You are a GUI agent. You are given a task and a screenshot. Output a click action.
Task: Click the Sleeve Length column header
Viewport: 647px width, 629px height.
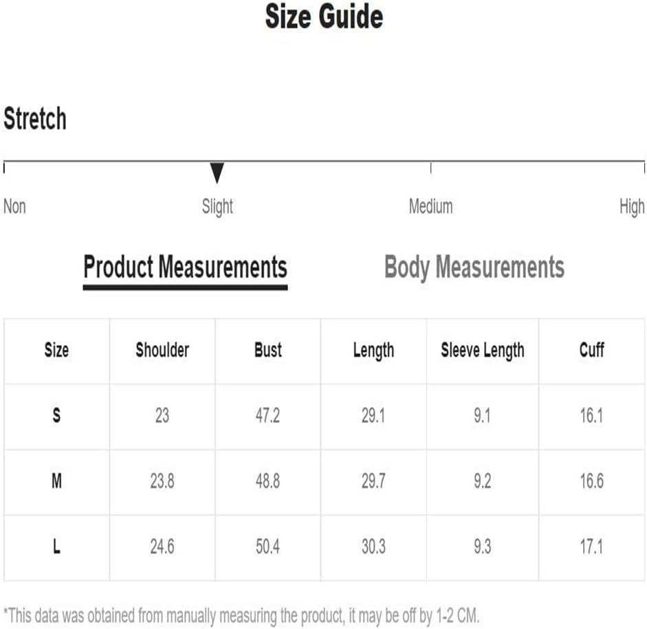click(483, 351)
